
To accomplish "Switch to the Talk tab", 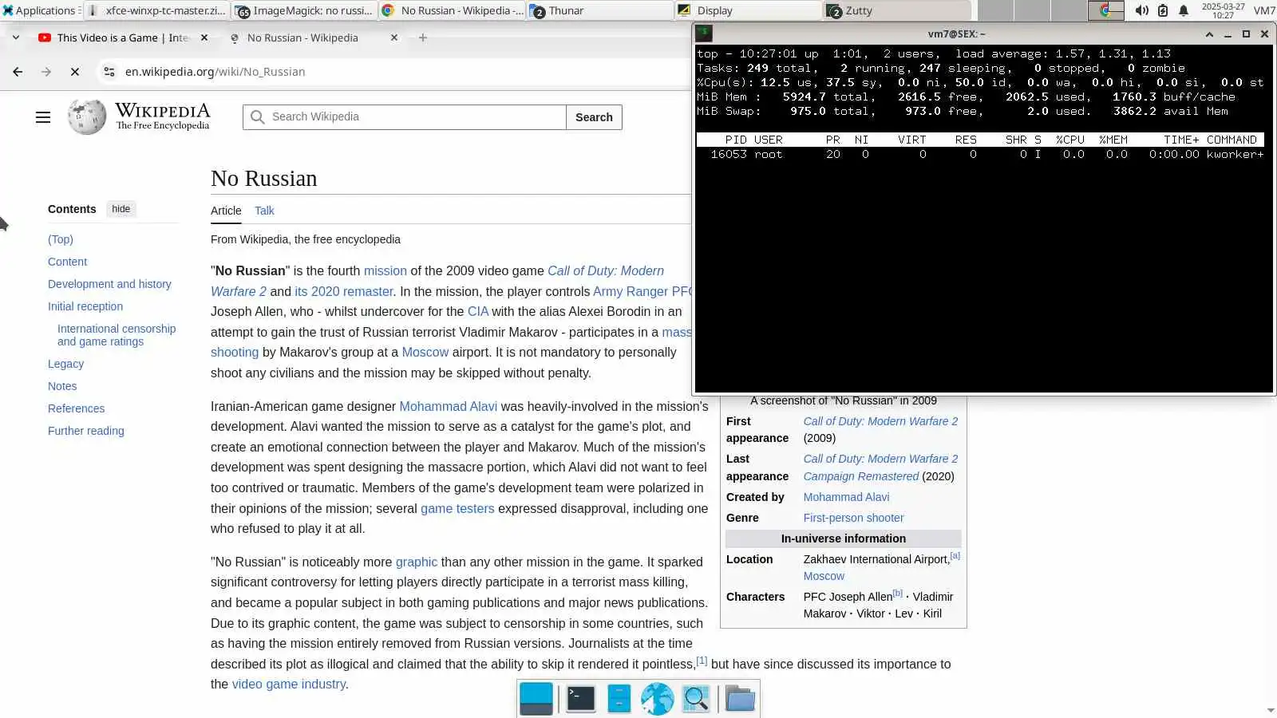I will coord(264,211).
